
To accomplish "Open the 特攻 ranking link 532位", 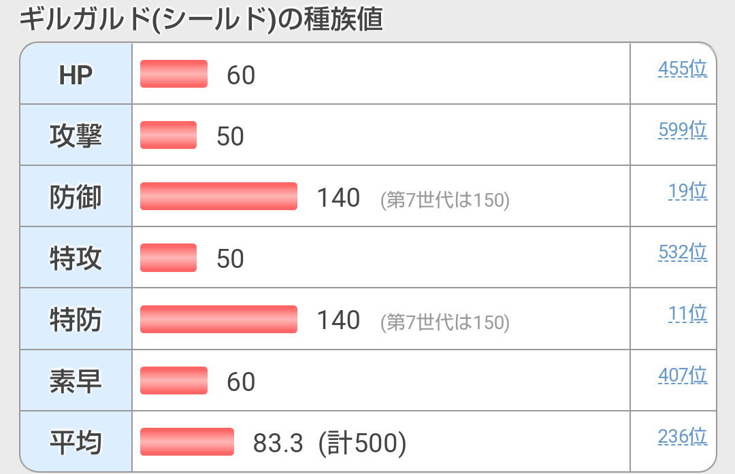I will 683,252.
